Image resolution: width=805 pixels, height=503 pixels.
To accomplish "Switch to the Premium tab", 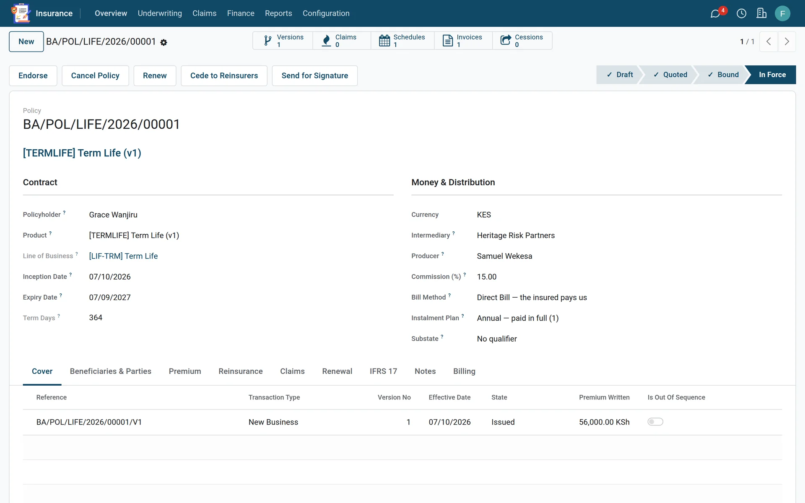I will pos(185,371).
